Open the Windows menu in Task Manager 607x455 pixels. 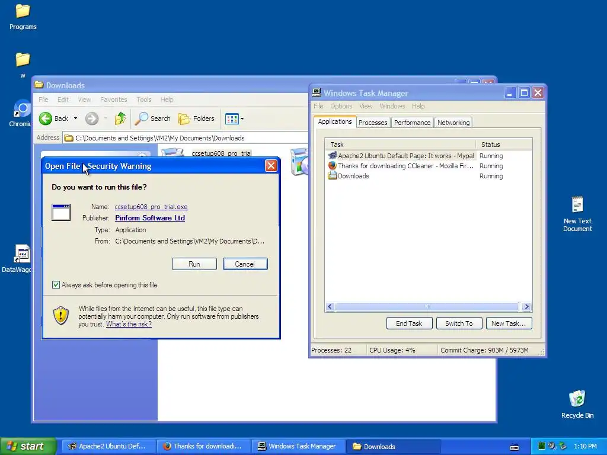[392, 106]
